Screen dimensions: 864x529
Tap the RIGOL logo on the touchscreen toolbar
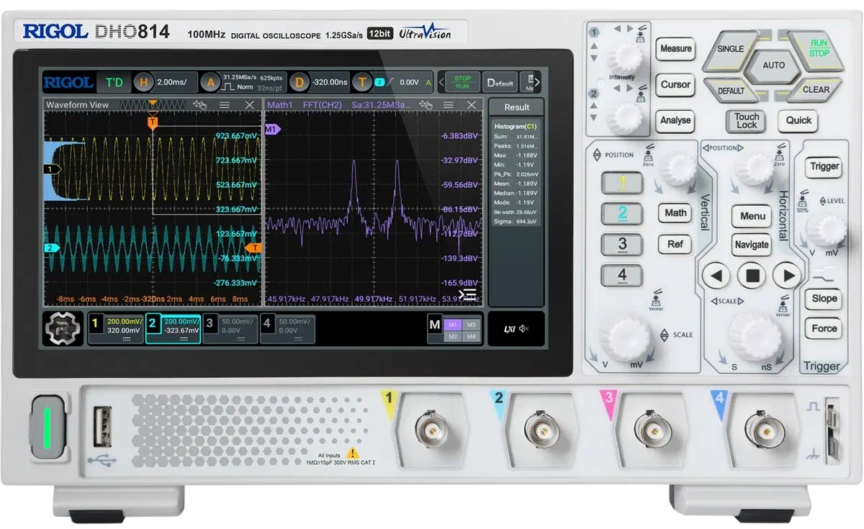68,82
